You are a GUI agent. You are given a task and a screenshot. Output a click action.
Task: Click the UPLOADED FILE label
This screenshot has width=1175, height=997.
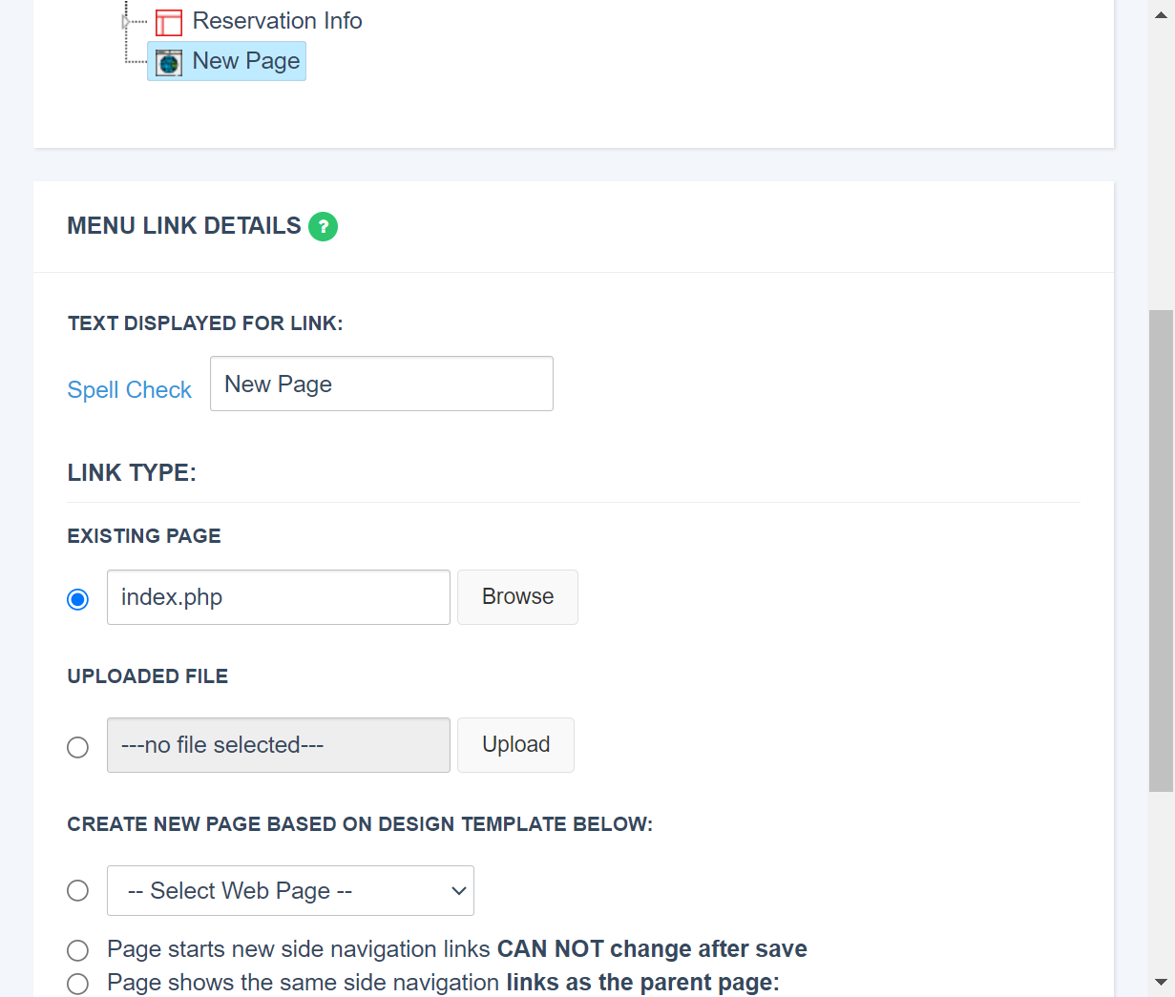[148, 676]
